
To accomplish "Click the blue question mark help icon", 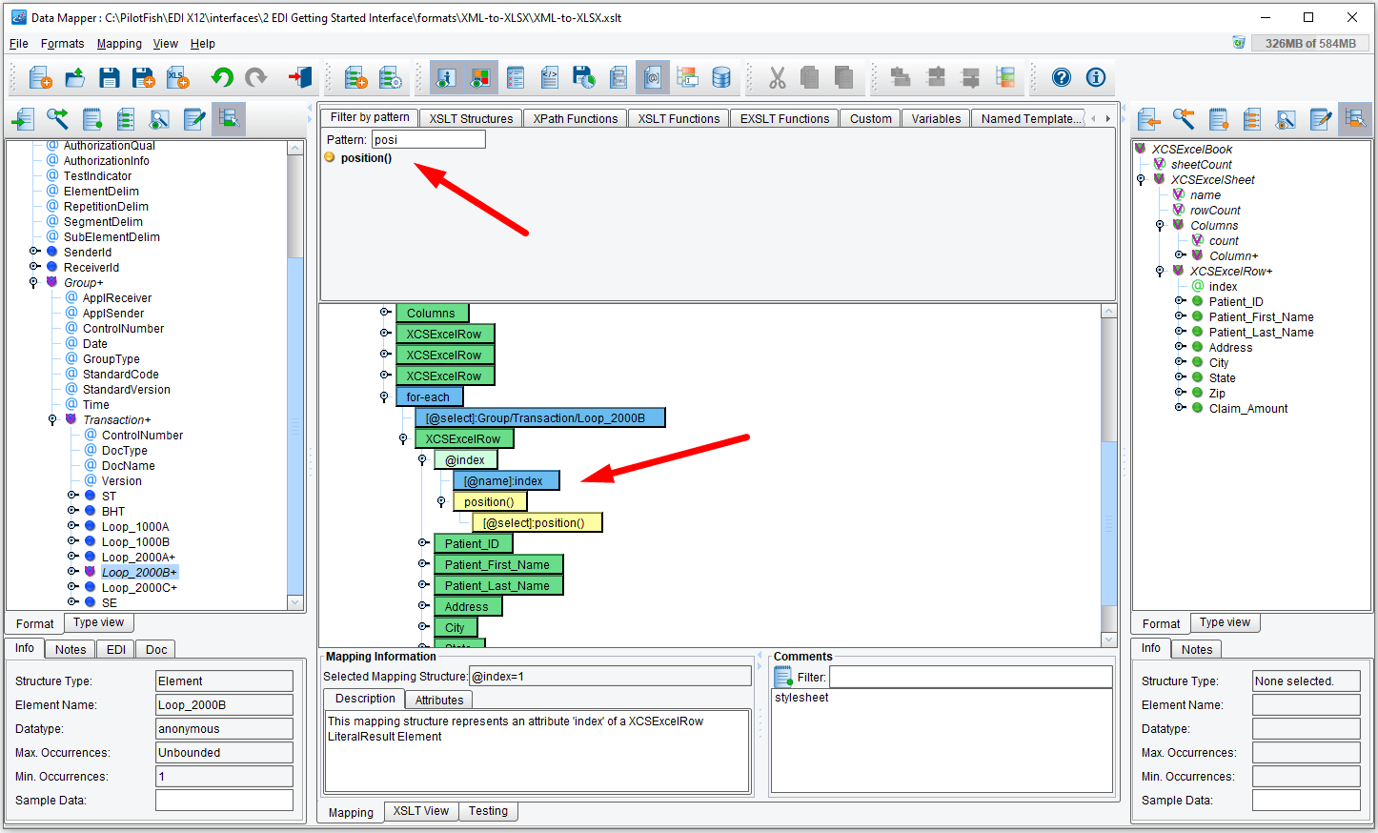I will click(x=1062, y=77).
